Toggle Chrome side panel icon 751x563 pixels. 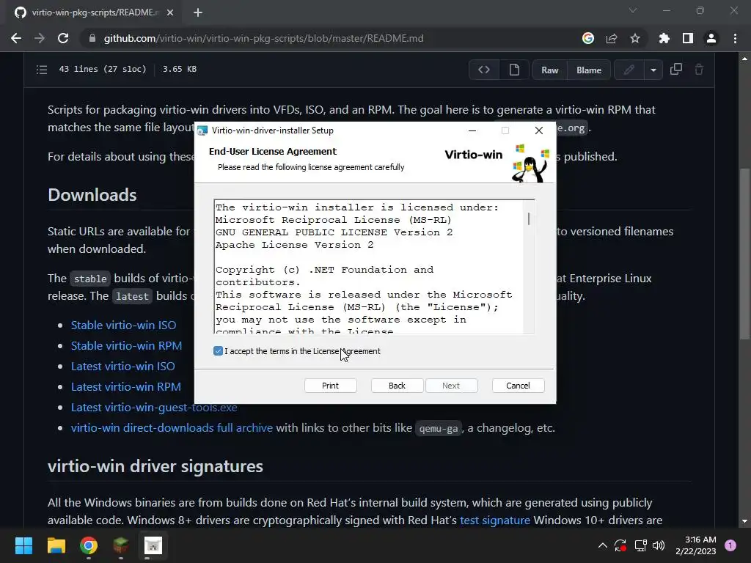pyautogui.click(x=688, y=38)
